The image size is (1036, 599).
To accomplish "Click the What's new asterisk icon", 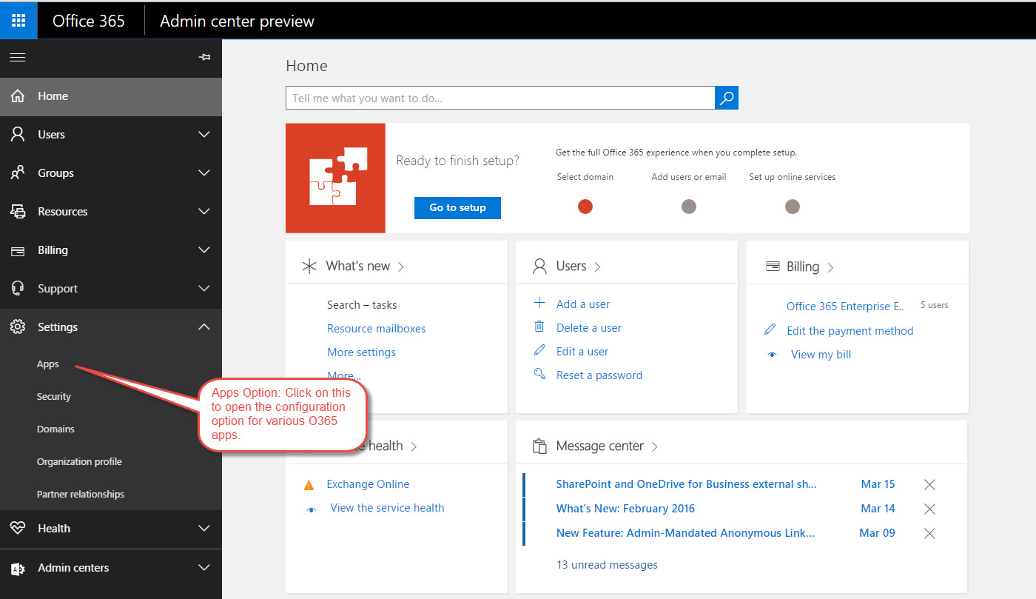I will coord(309,266).
